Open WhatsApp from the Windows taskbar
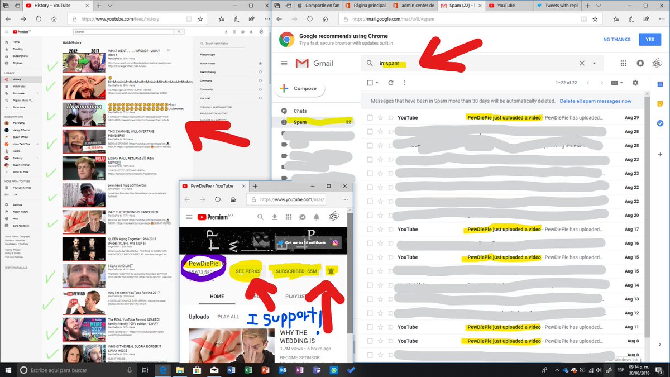This screenshot has width=670, height=377. pyautogui.click(x=334, y=370)
